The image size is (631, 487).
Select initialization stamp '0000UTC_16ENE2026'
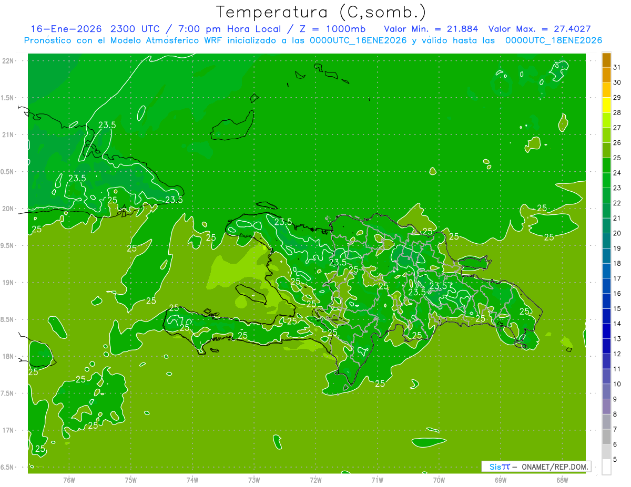[358, 40]
